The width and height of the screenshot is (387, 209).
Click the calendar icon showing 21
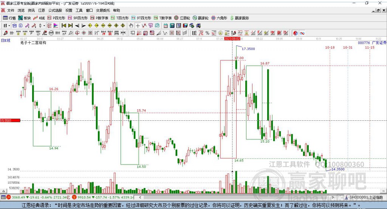[166, 26]
